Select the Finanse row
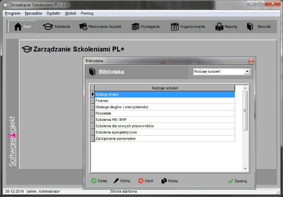The width and height of the screenshot is (283, 197). [x=165, y=101]
